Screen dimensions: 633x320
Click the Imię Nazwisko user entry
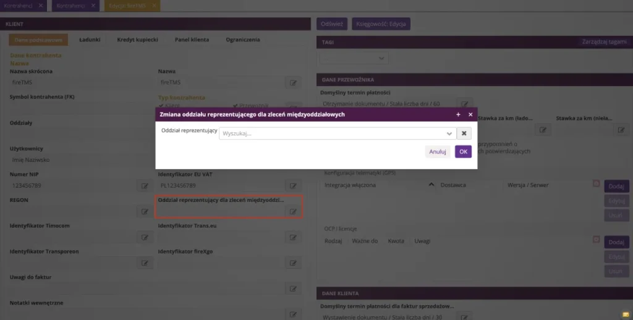tap(31, 160)
